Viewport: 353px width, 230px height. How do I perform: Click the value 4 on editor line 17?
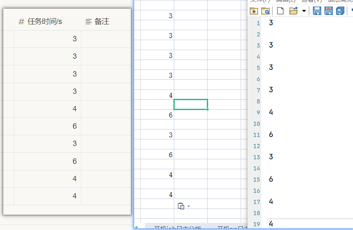coord(271,201)
